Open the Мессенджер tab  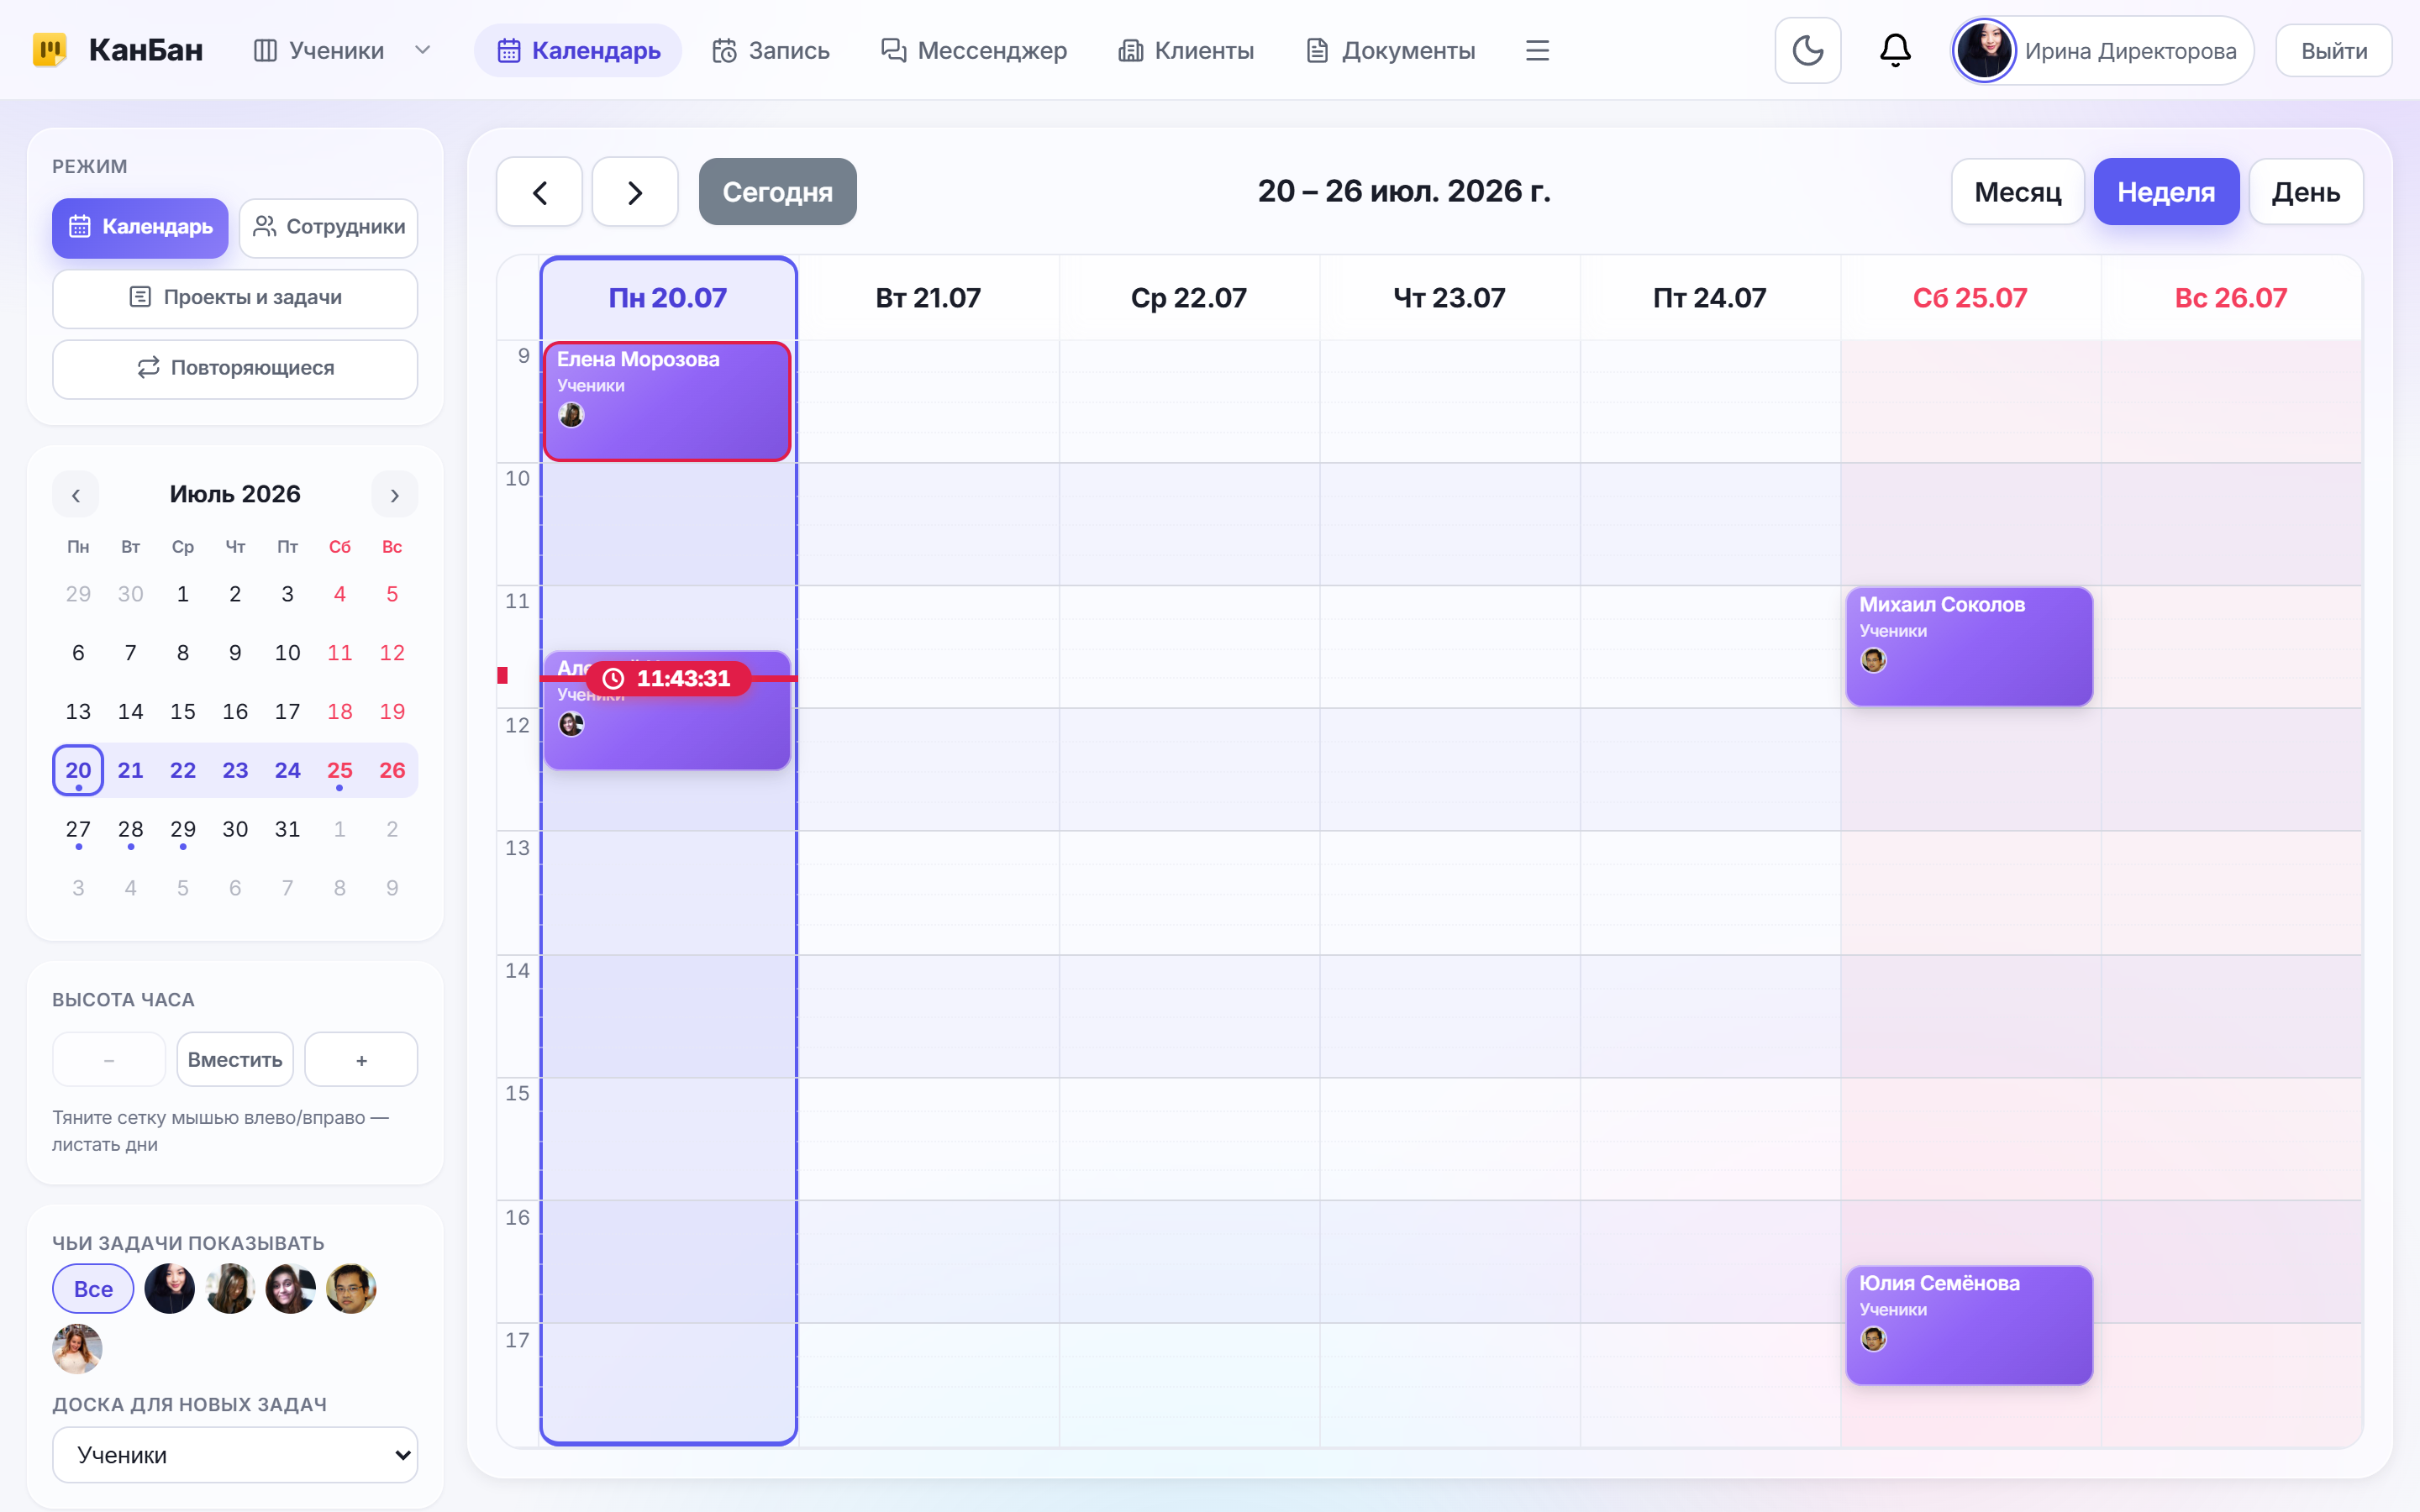(973, 50)
